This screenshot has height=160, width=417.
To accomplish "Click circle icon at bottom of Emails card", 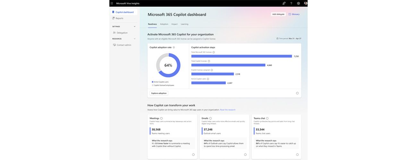I will (x=245, y=155).
